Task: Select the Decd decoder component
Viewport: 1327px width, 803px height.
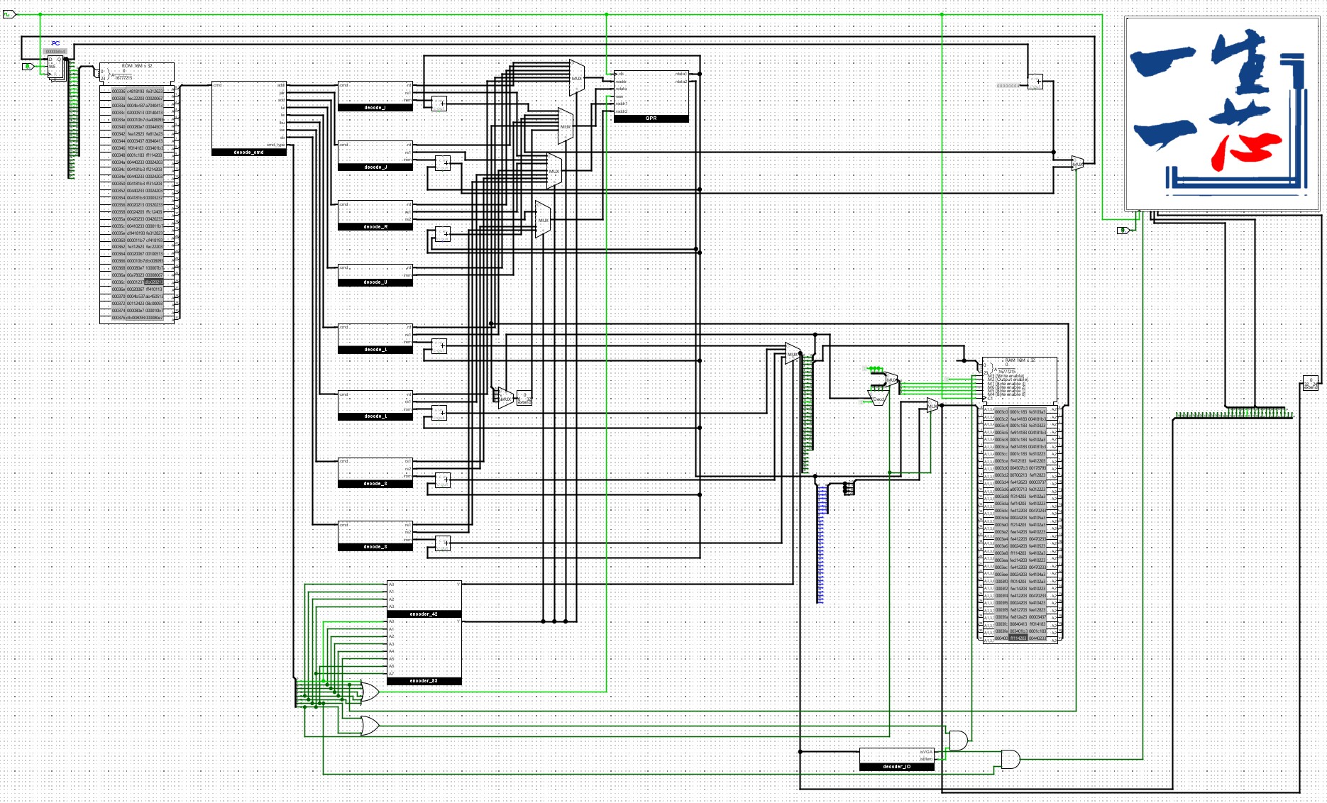Action: click(x=879, y=398)
